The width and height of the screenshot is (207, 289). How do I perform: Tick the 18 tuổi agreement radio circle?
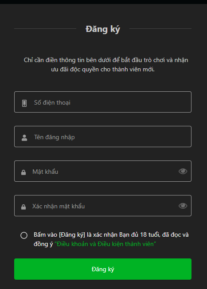[24, 235]
